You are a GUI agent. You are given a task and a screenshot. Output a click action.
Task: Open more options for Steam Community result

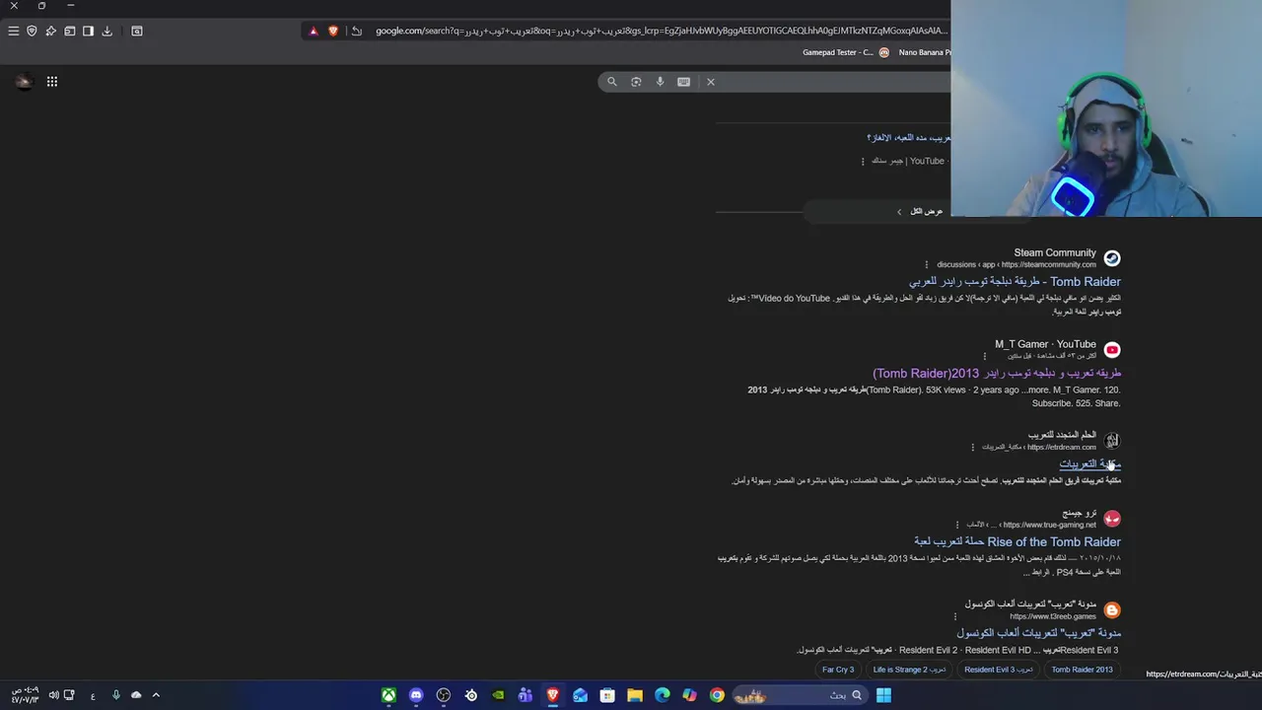pyautogui.click(x=927, y=264)
